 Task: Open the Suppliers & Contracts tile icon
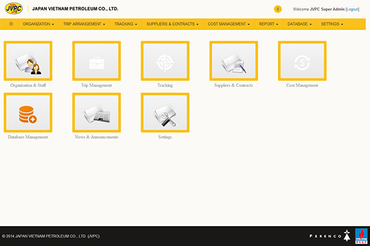pyautogui.click(x=233, y=61)
